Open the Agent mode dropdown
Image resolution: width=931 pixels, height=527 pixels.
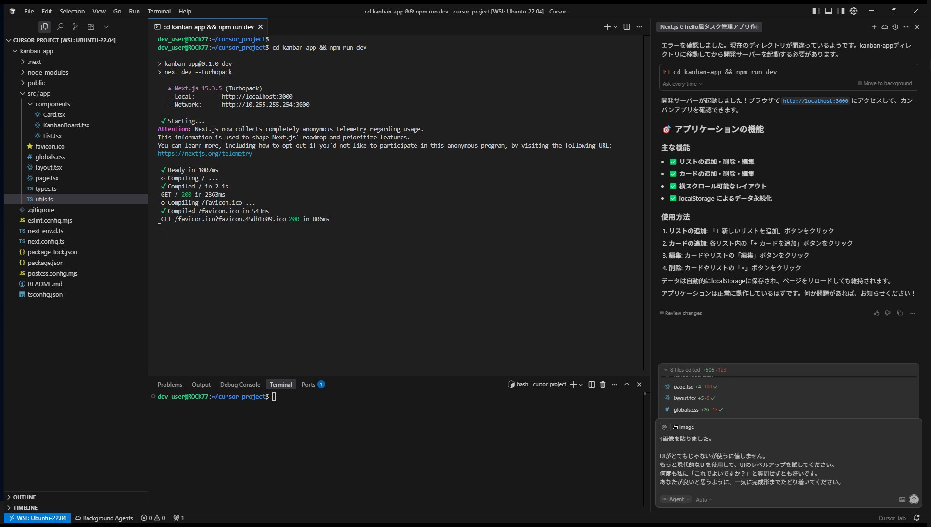pos(676,499)
